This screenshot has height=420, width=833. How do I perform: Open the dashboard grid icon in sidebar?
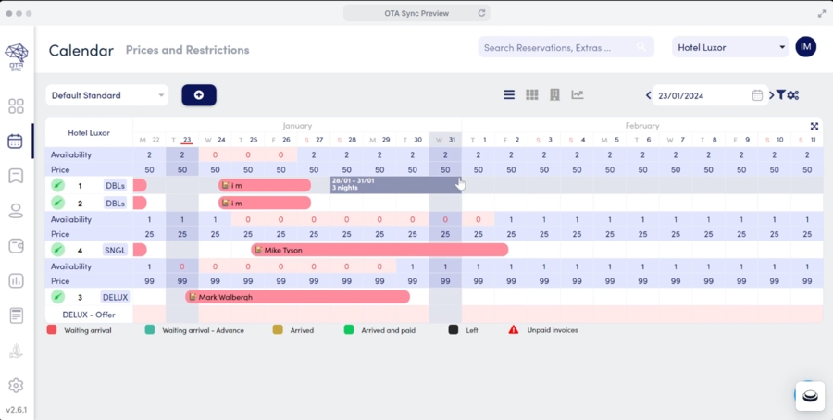click(x=16, y=106)
